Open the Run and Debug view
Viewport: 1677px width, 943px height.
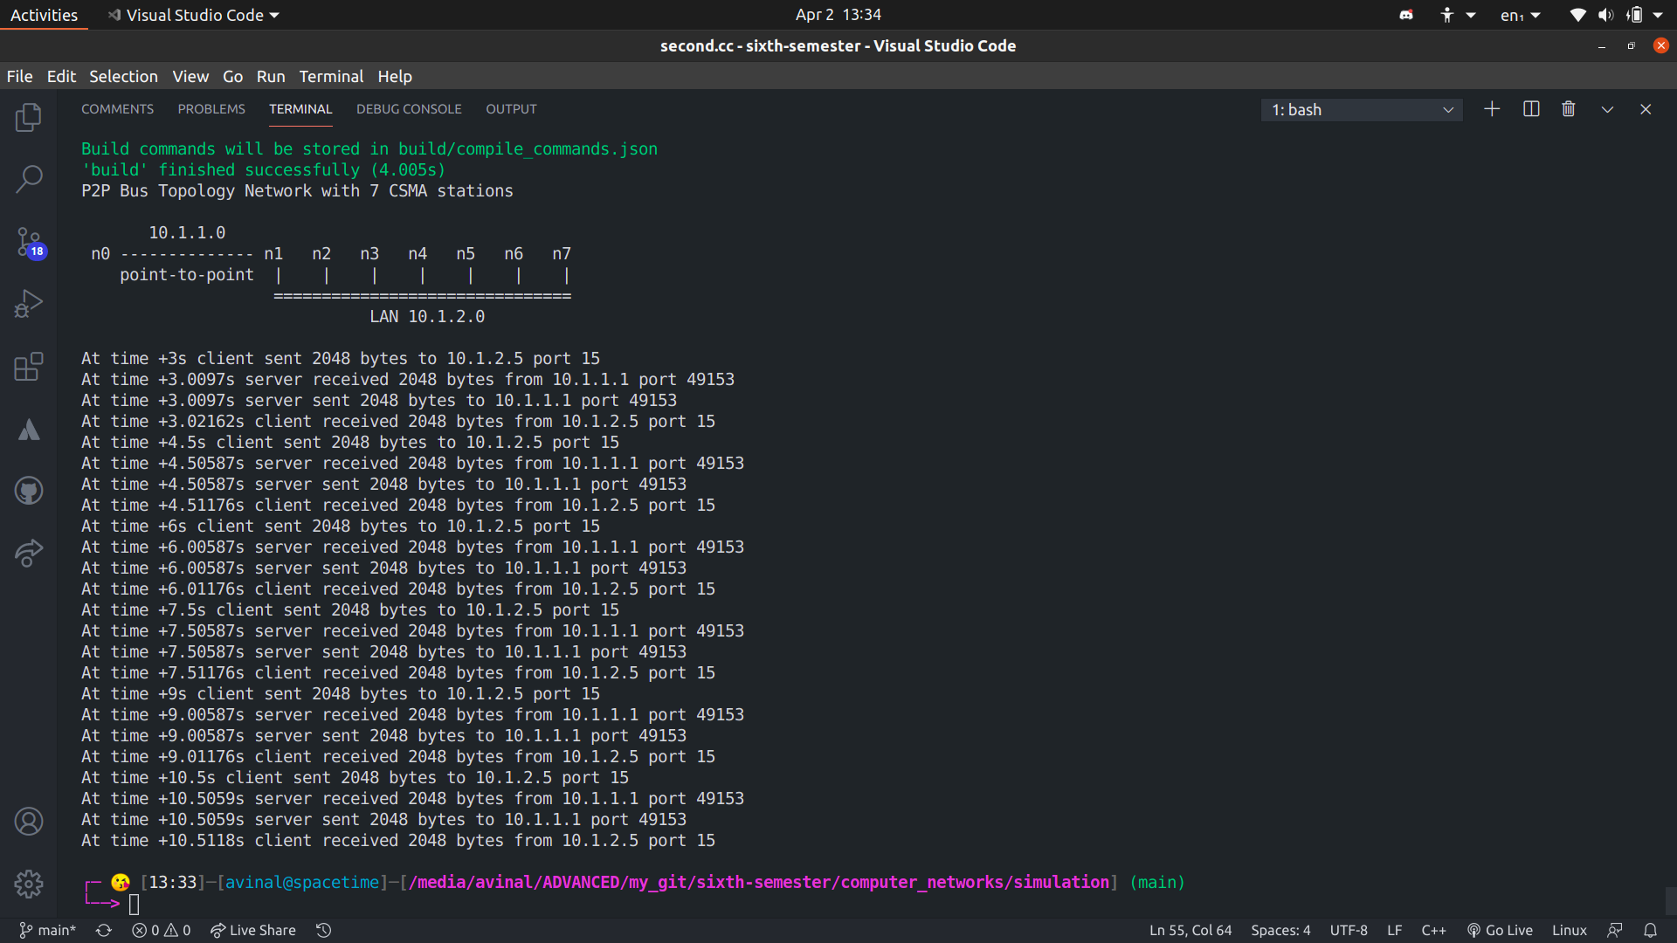pos(29,304)
